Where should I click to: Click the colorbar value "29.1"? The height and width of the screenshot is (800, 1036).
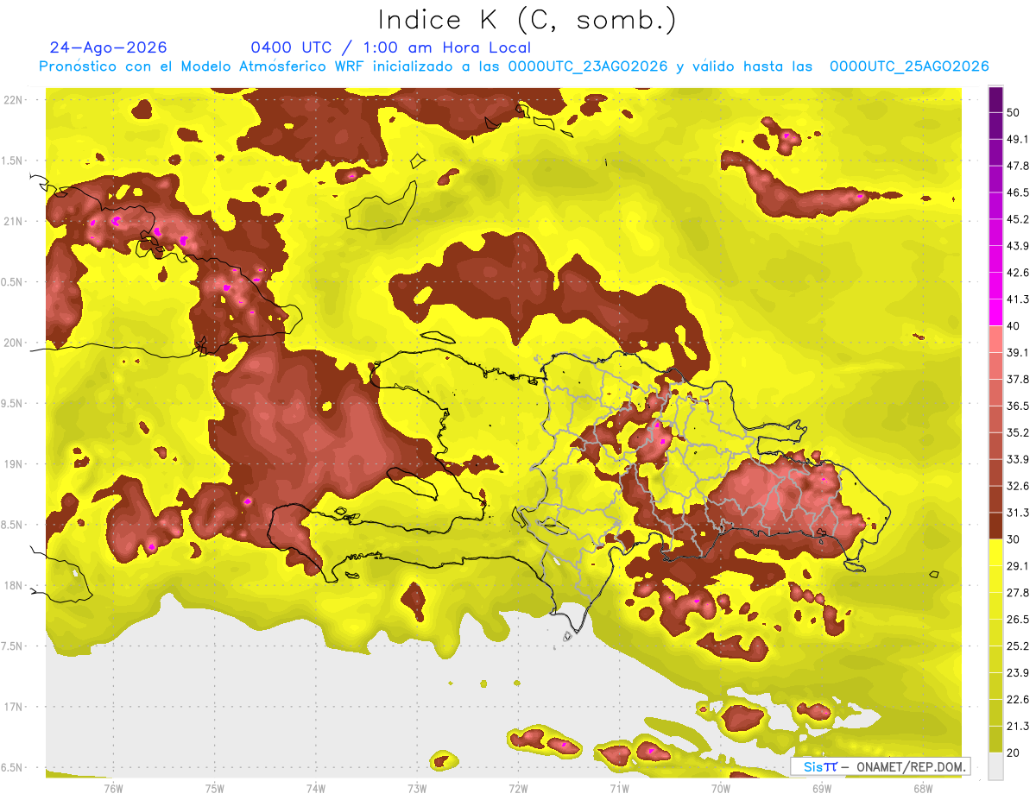click(x=1018, y=566)
